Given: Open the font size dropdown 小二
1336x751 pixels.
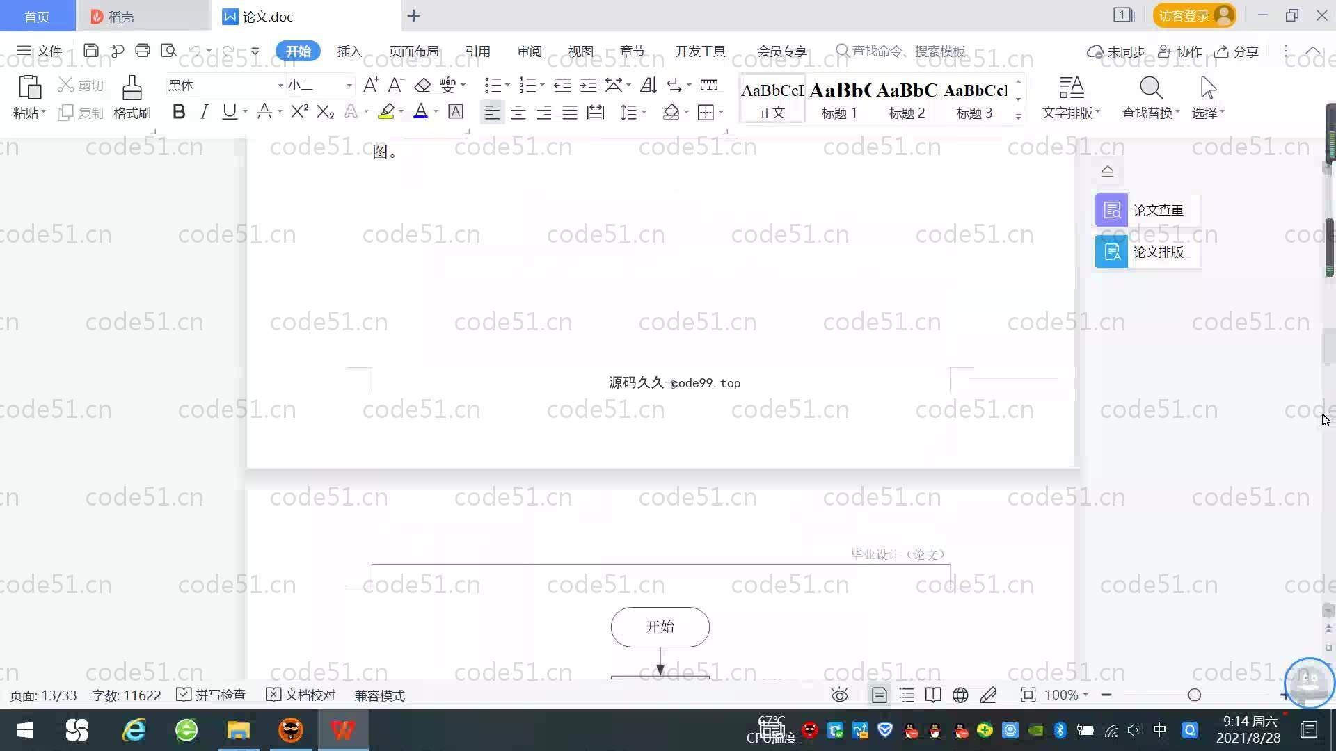Looking at the screenshot, I should tap(349, 86).
